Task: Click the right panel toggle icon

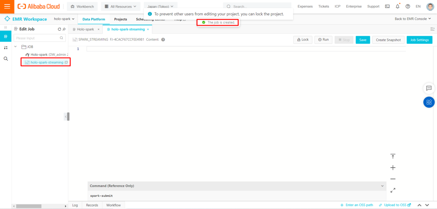Action: pyautogui.click(x=432, y=29)
